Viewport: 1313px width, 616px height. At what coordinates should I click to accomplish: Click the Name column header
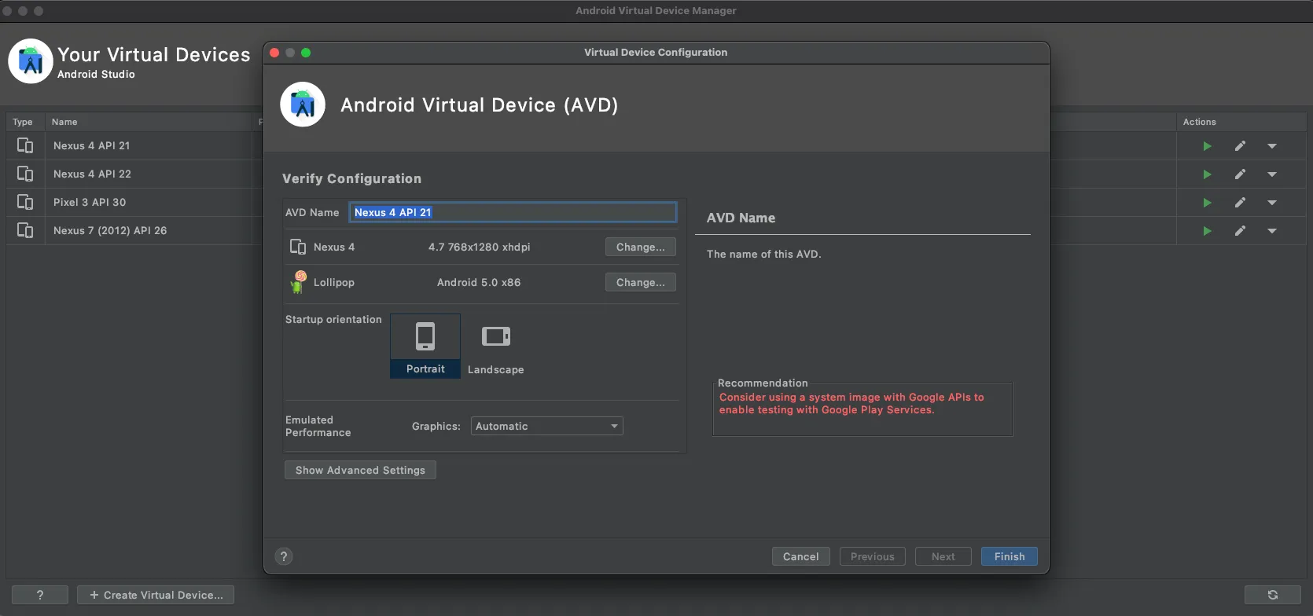click(x=64, y=122)
